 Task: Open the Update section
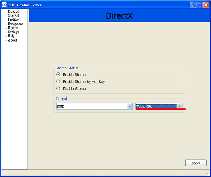tap(13, 28)
